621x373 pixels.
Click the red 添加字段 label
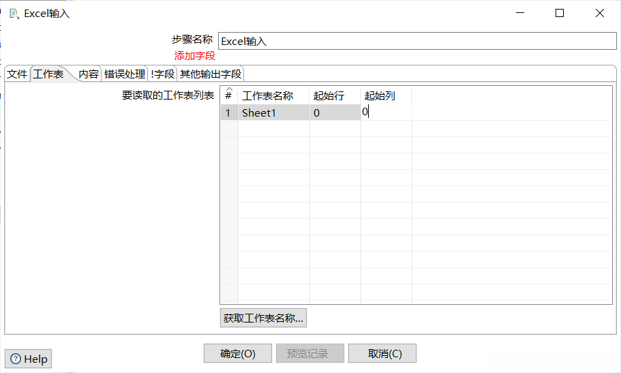click(194, 56)
